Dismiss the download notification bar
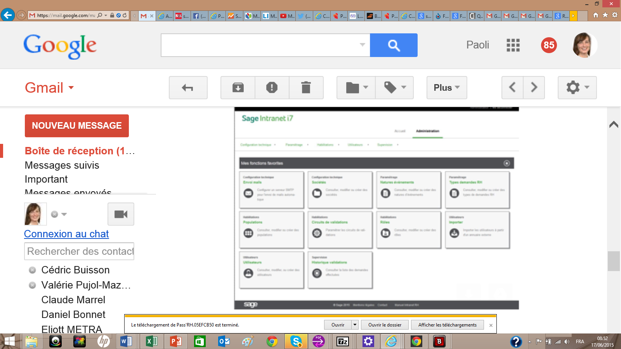Image resolution: width=621 pixels, height=349 pixels. 491,325
